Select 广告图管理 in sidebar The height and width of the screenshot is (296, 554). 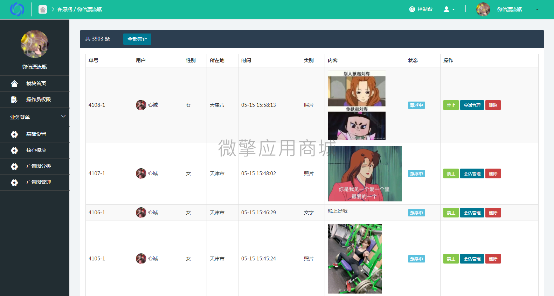click(35, 182)
